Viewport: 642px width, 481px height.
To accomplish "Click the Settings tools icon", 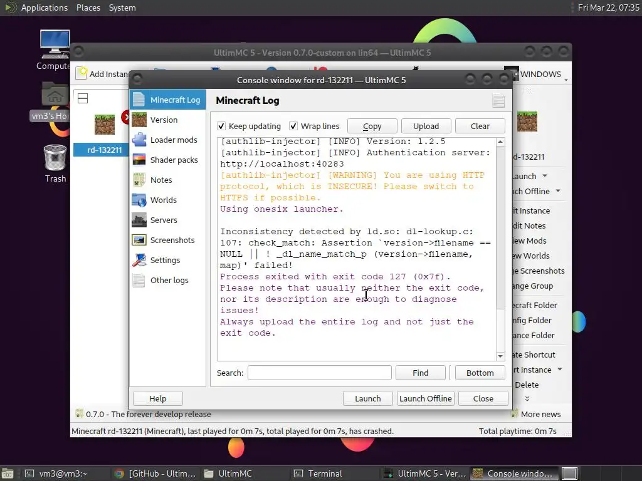I will (139, 260).
